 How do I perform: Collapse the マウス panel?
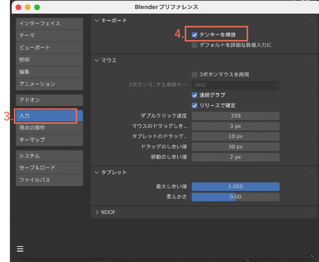[x=97, y=60]
